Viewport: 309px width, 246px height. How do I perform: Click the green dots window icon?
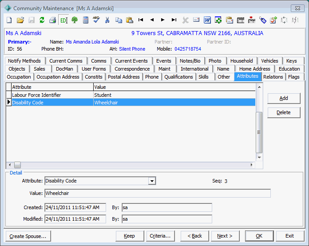coord(218,20)
